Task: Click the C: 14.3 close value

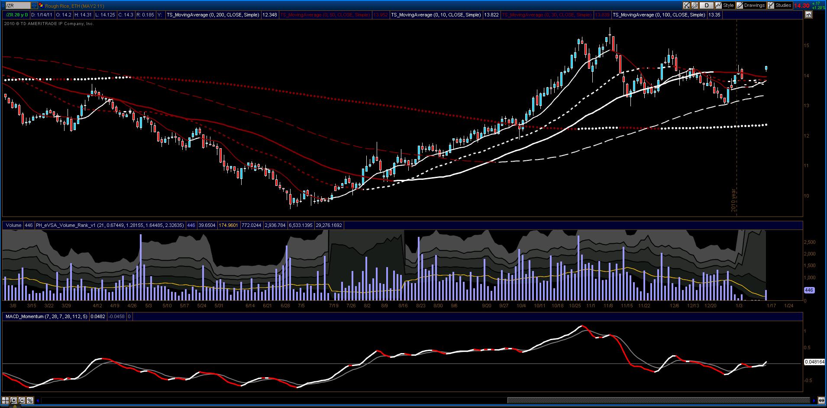Action: (126, 15)
